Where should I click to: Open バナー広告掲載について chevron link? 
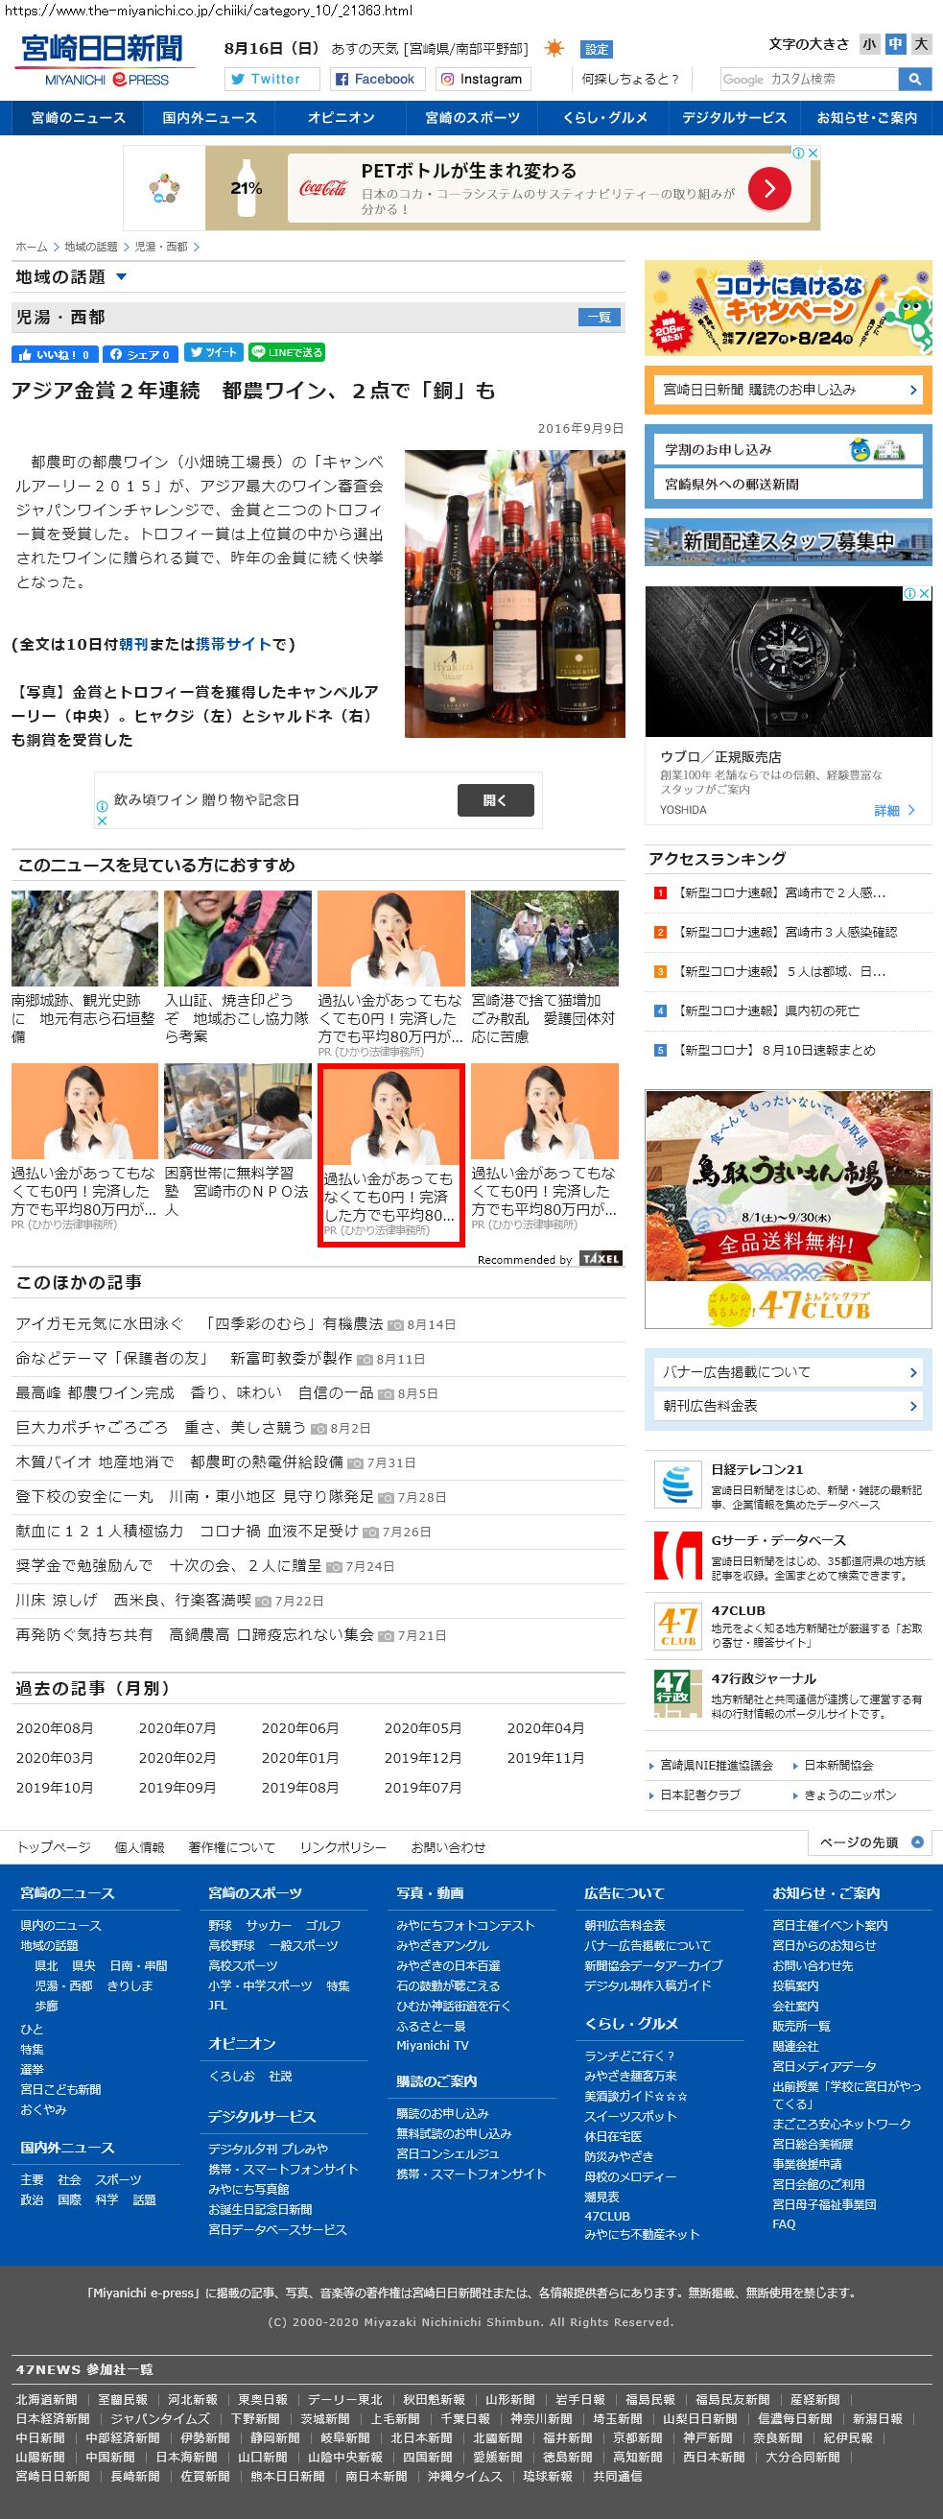click(789, 1372)
